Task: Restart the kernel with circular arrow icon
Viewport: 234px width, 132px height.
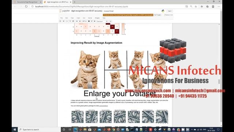Action: click(92, 21)
